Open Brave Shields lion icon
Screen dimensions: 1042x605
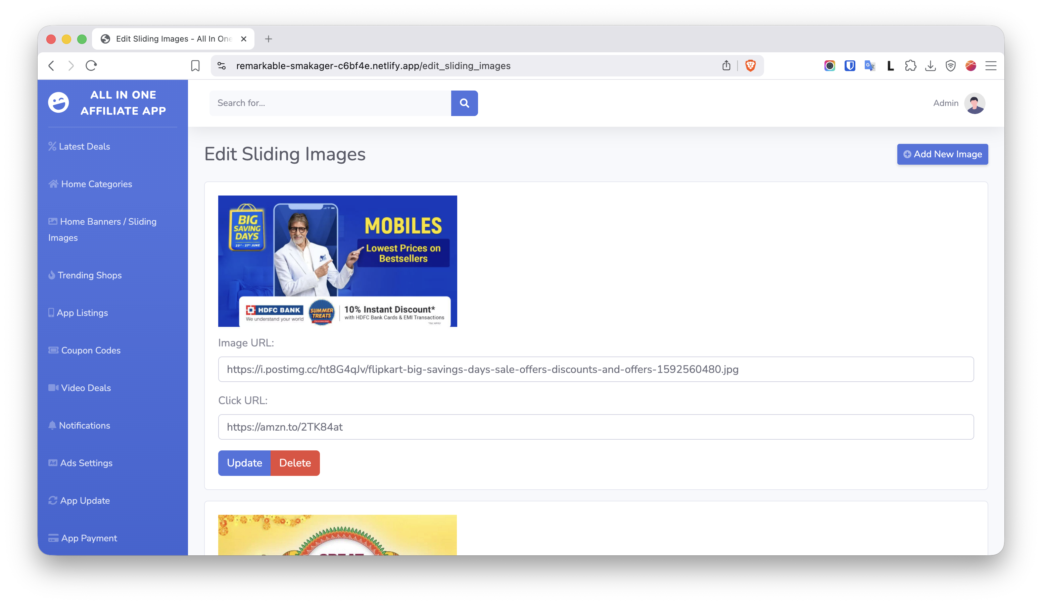[x=750, y=66]
